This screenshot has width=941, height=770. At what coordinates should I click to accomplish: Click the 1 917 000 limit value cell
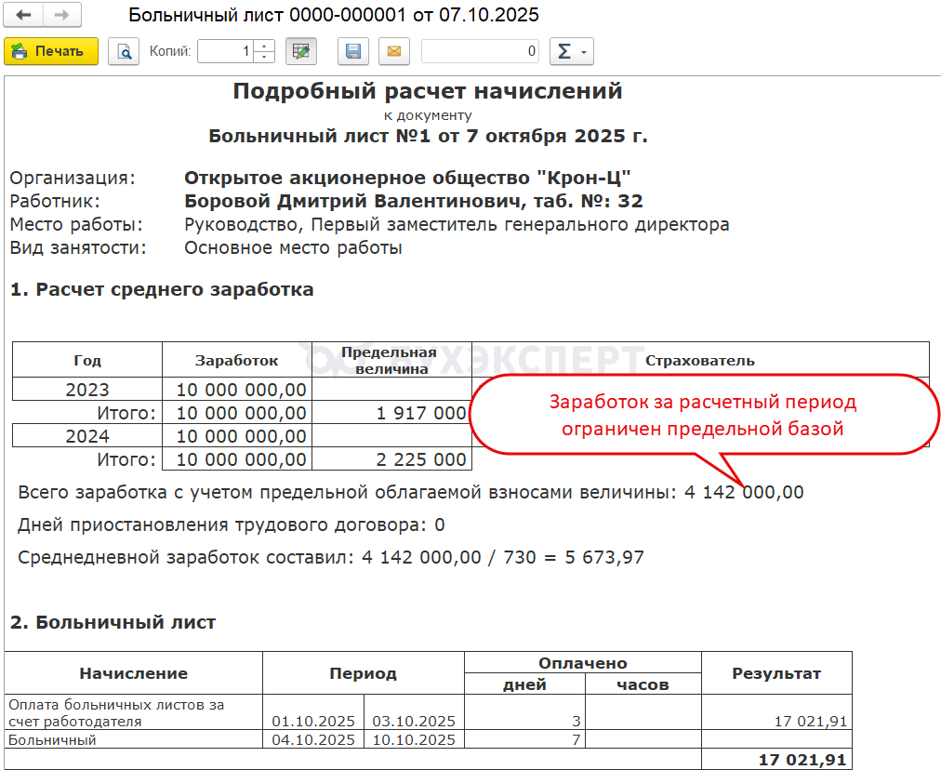391,413
